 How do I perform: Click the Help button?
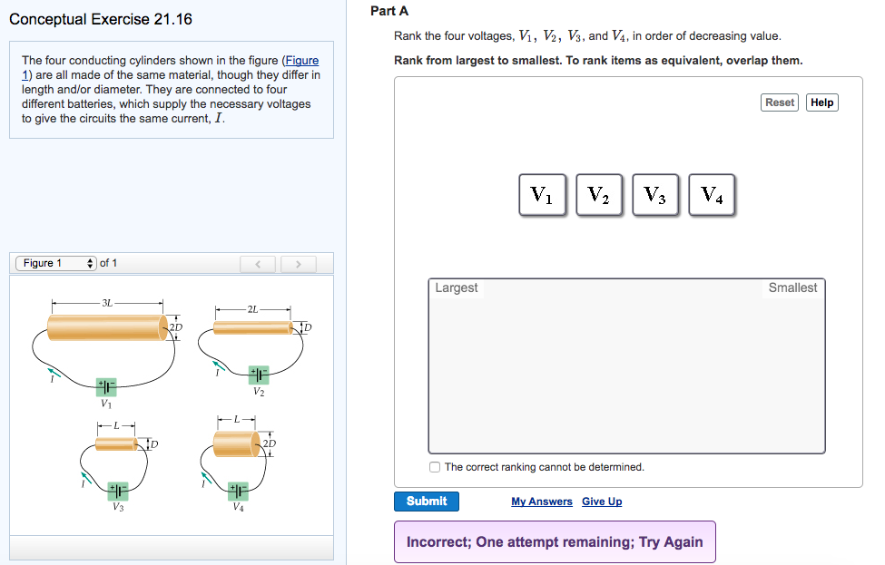click(821, 102)
